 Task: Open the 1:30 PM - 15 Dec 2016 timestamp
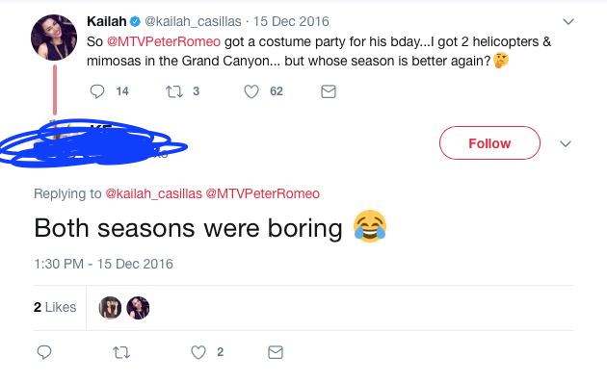pyautogui.click(x=103, y=264)
